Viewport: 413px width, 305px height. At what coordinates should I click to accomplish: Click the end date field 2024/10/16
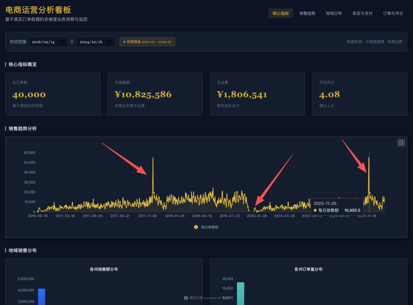point(96,42)
